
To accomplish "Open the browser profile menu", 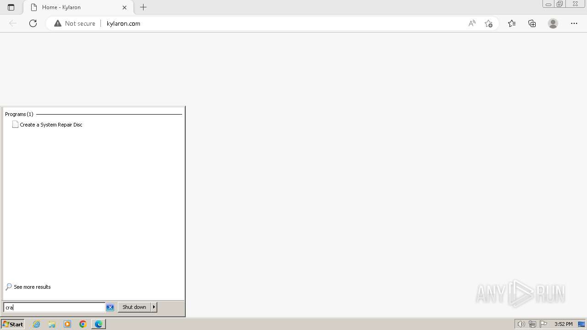I will [x=553, y=23].
